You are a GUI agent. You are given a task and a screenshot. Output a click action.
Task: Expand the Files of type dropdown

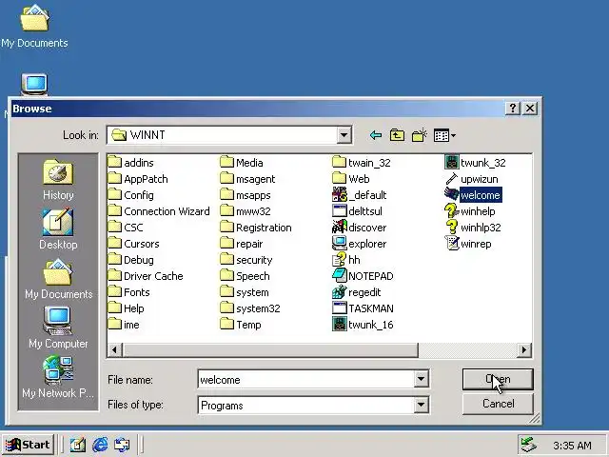click(x=421, y=406)
